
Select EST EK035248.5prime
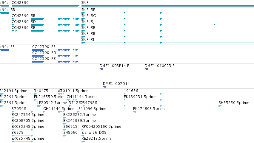tap(28, 127)
